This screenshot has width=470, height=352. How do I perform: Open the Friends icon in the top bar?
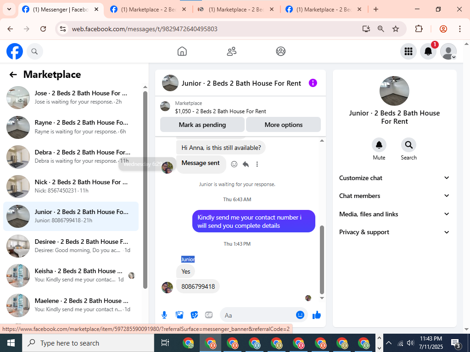click(x=231, y=51)
